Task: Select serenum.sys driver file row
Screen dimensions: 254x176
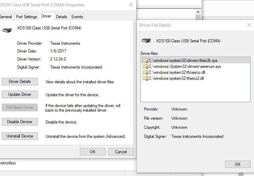Action: 195,66
